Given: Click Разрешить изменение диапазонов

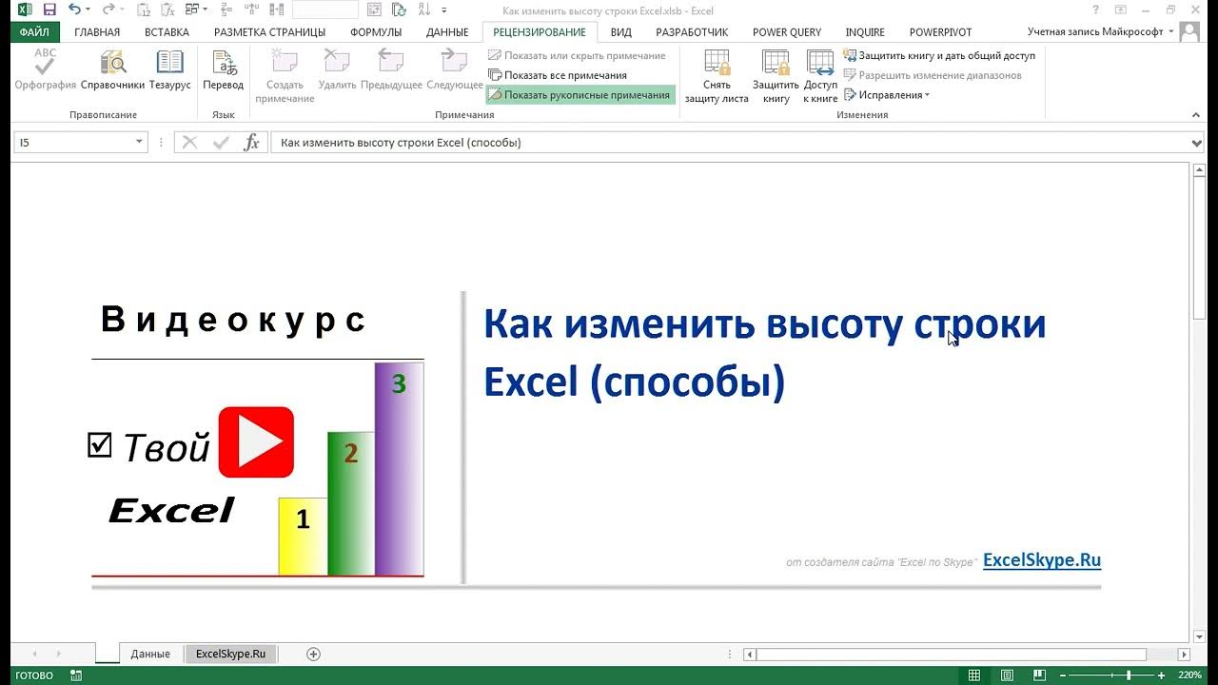Looking at the screenshot, I should (933, 75).
